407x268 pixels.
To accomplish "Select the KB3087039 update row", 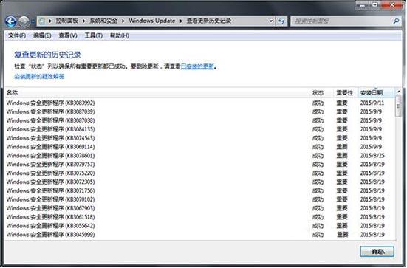I will tap(200, 111).
